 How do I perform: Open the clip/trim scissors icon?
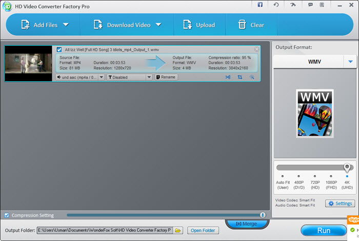point(228,77)
